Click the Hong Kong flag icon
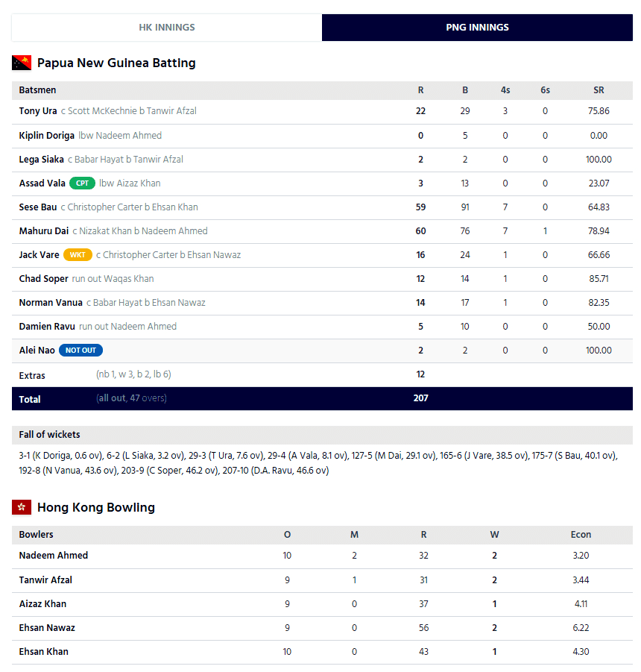641x672 pixels. [21, 507]
